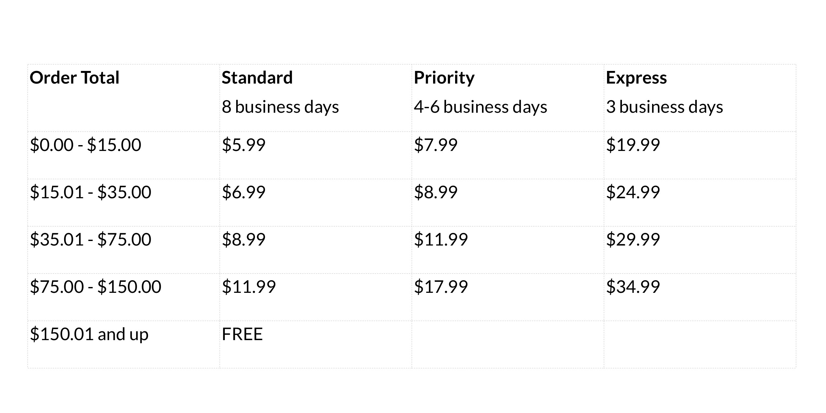
Task: Click the 3 business days text
Action: pyautogui.click(x=664, y=107)
